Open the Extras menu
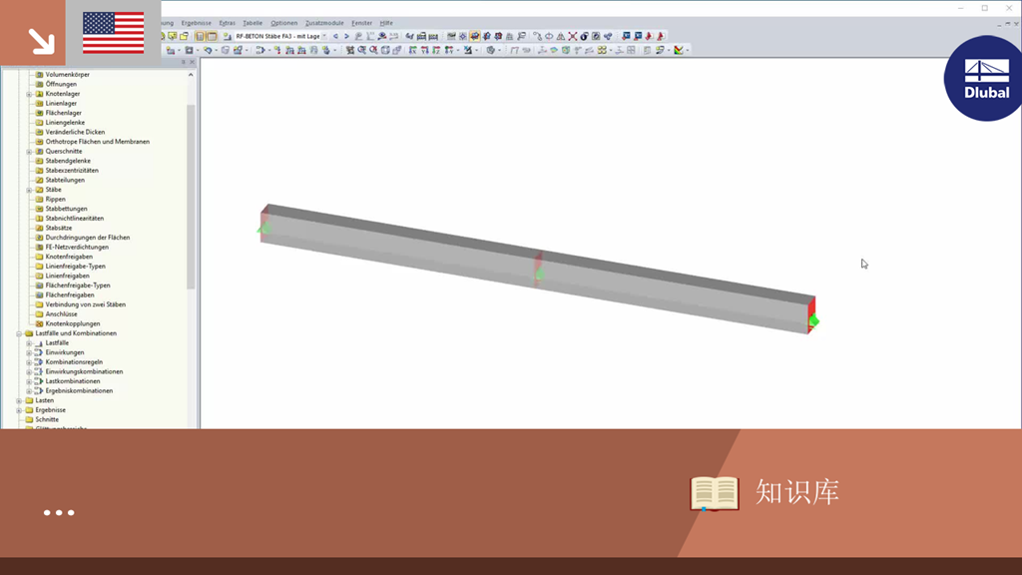The height and width of the screenshot is (575, 1022). 227,23
